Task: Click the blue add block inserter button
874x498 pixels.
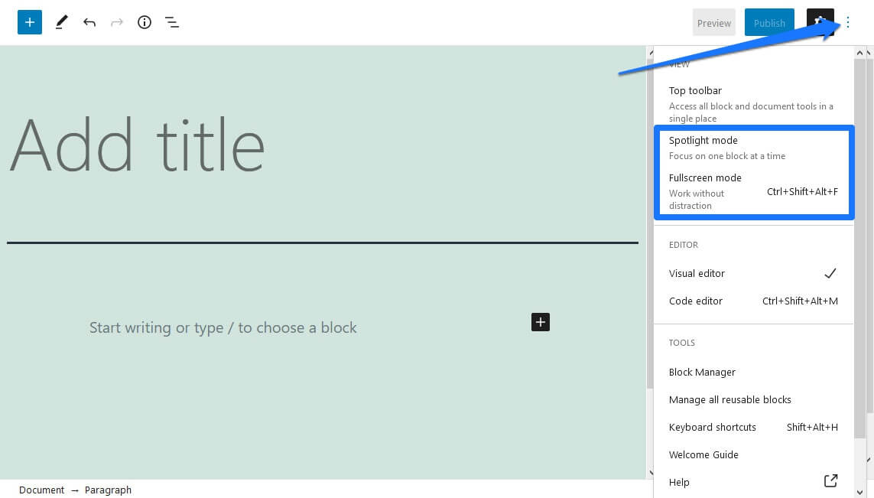Action: point(30,22)
